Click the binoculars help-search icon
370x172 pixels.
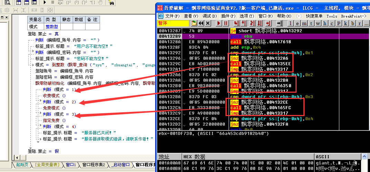[x=111, y=3]
